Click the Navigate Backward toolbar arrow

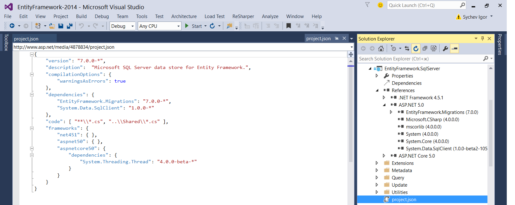point(12,26)
